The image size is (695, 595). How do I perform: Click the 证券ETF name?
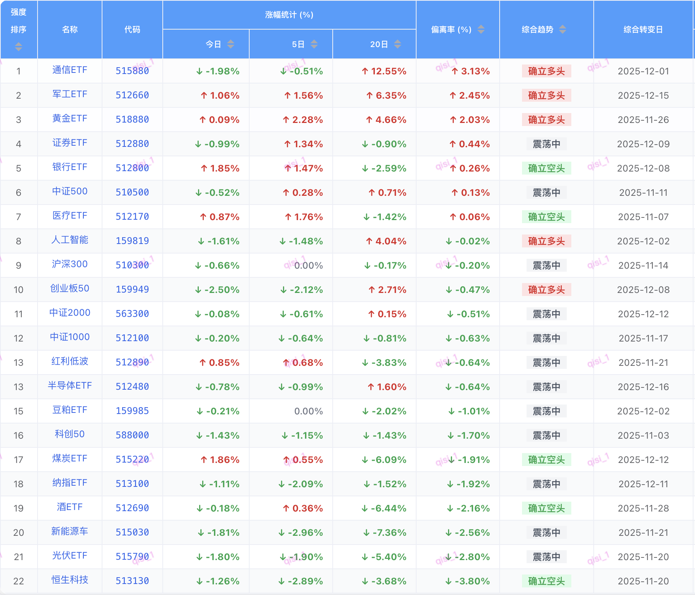click(70, 143)
